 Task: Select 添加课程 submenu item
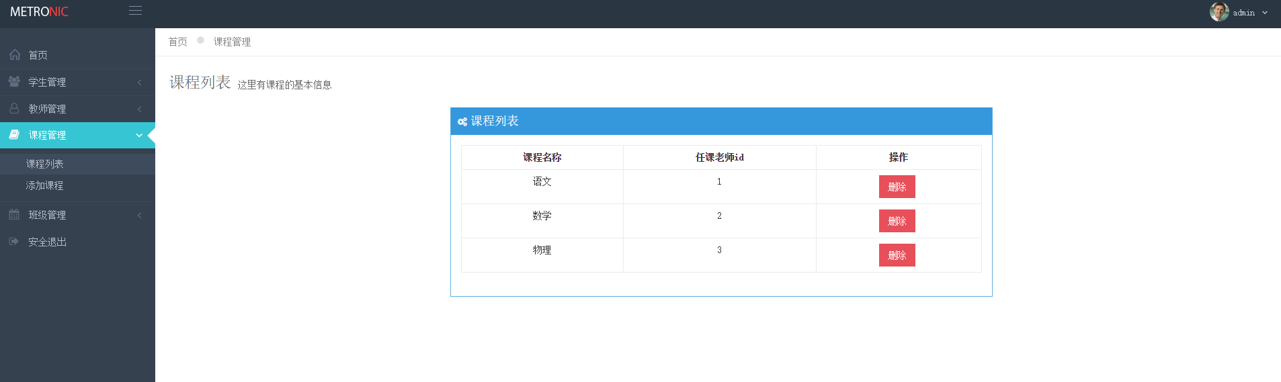point(45,185)
